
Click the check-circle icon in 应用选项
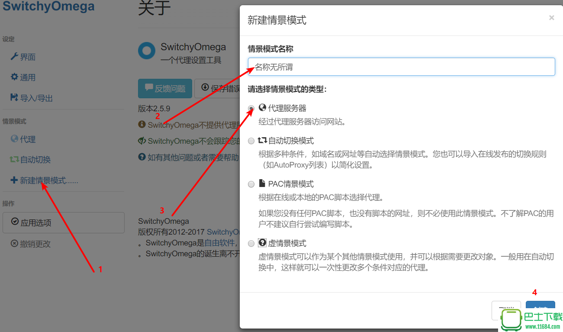click(15, 222)
